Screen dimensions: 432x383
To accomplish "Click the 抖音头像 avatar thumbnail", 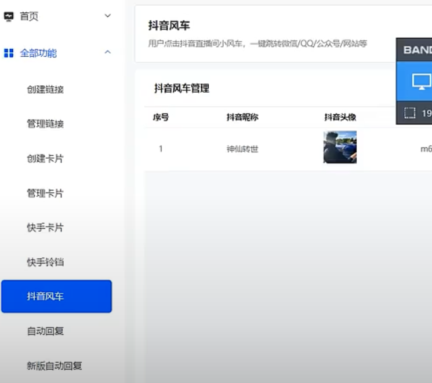I will [x=340, y=147].
